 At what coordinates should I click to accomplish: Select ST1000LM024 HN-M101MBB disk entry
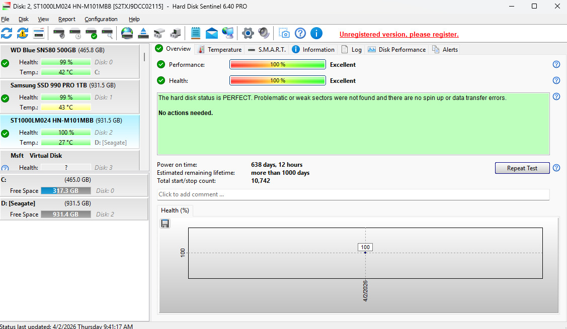tap(69, 132)
